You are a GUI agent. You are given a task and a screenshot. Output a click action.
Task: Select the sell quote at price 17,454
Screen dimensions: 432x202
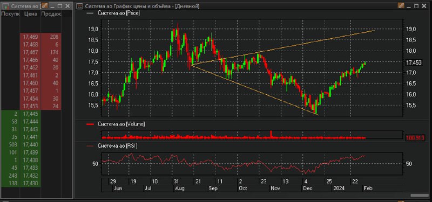30,99
